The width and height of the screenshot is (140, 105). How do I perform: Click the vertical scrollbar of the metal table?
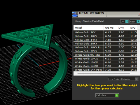pos(139,36)
